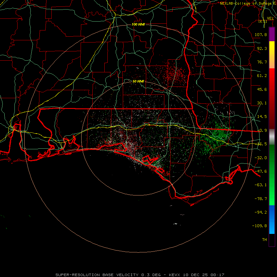Select the 76.7 legend value
The image size is (277, 277).
coord(262,62)
